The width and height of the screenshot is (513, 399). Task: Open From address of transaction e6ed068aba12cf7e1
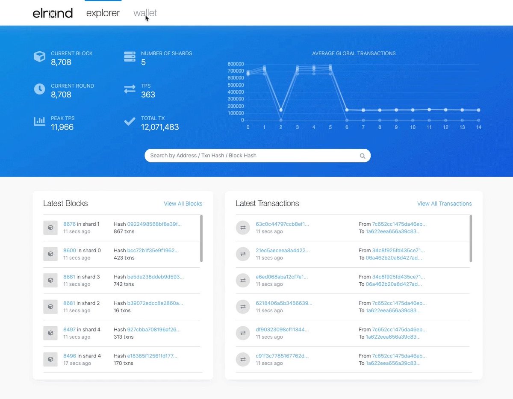click(x=398, y=277)
